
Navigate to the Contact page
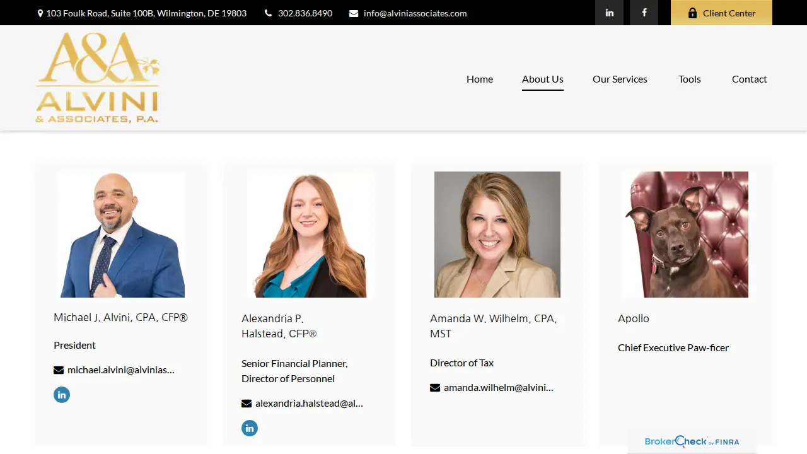(750, 79)
